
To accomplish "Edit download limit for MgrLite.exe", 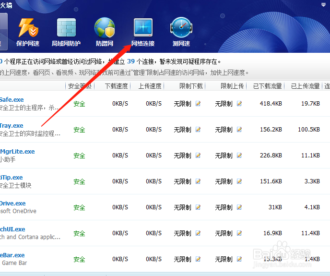I will coord(198,155).
